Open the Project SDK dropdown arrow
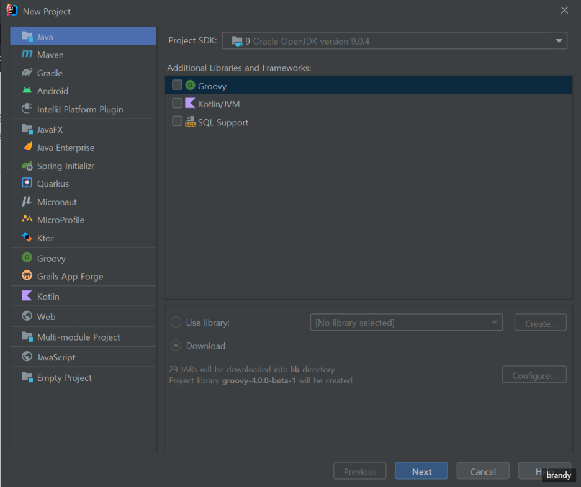This screenshot has width=581, height=487. click(x=559, y=41)
